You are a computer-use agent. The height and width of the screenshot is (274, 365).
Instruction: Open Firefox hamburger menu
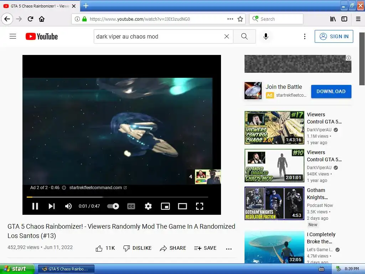358,19
